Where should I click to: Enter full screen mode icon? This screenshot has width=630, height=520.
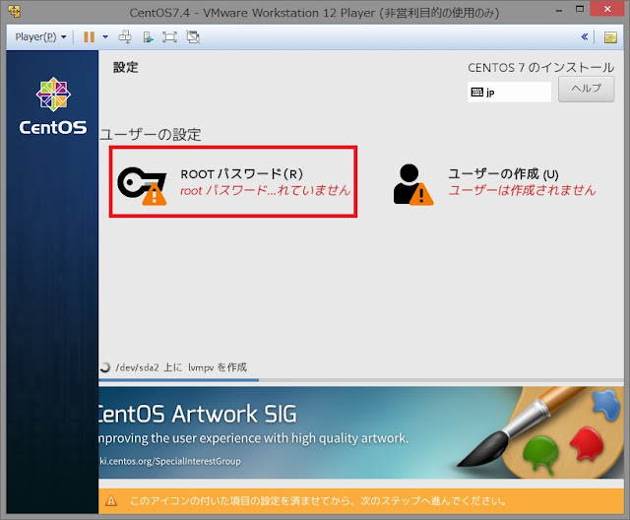(x=169, y=37)
